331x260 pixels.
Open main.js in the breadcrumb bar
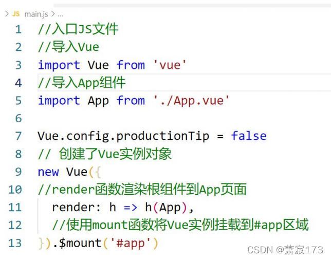point(36,14)
